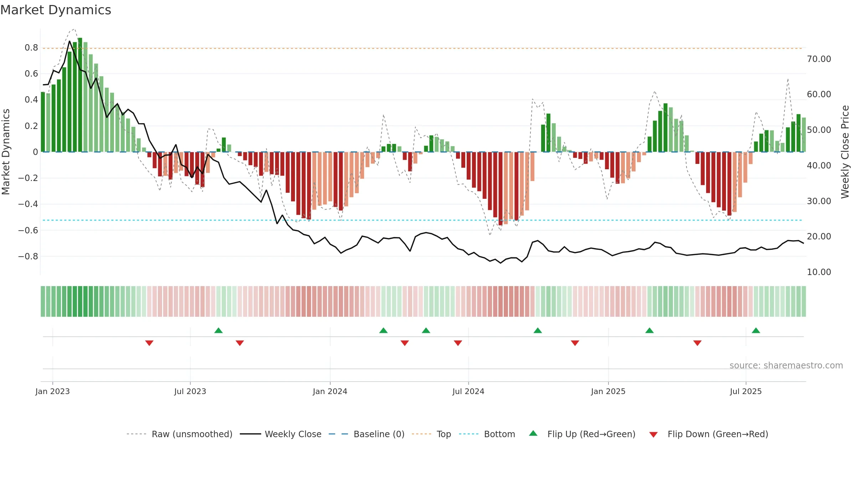Click the Market Dynamics chart title
Image resolution: width=855 pixels, height=481 pixels.
[56, 10]
